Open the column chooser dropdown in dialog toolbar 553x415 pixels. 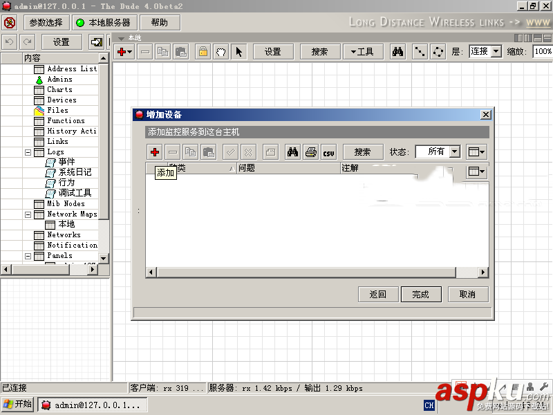coord(476,152)
